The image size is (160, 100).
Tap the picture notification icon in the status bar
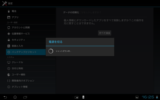click(137, 97)
